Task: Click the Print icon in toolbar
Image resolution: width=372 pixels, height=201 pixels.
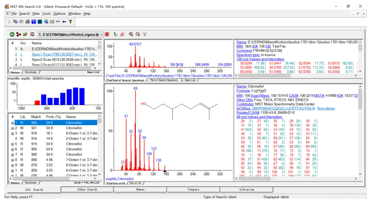Action: [x=27, y=22]
